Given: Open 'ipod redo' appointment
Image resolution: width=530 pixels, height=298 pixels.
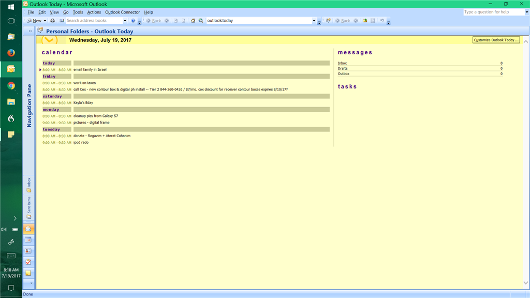Looking at the screenshot, I should (81, 143).
